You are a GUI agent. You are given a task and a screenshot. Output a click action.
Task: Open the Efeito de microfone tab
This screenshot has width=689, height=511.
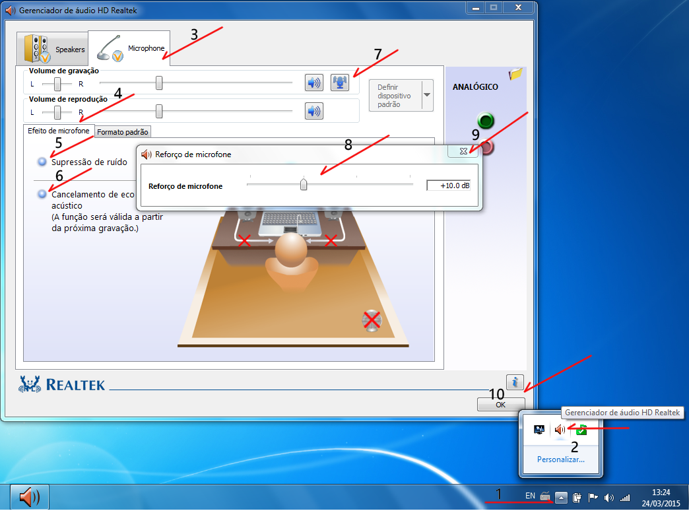[x=59, y=131]
